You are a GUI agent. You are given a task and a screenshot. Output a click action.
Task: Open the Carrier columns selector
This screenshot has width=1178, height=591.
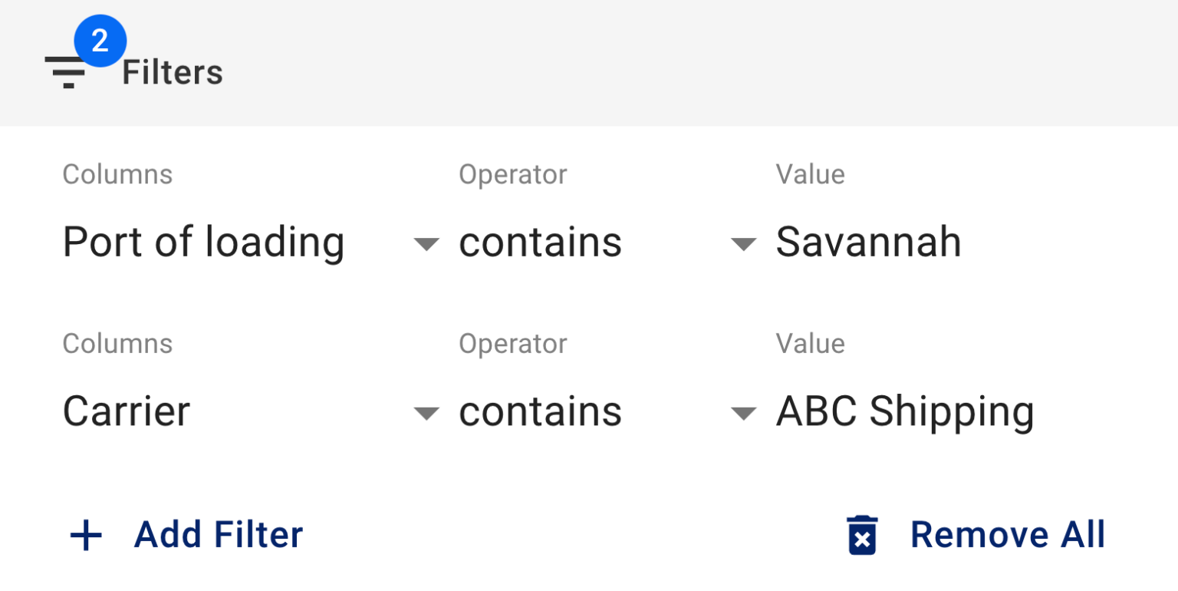point(127,411)
